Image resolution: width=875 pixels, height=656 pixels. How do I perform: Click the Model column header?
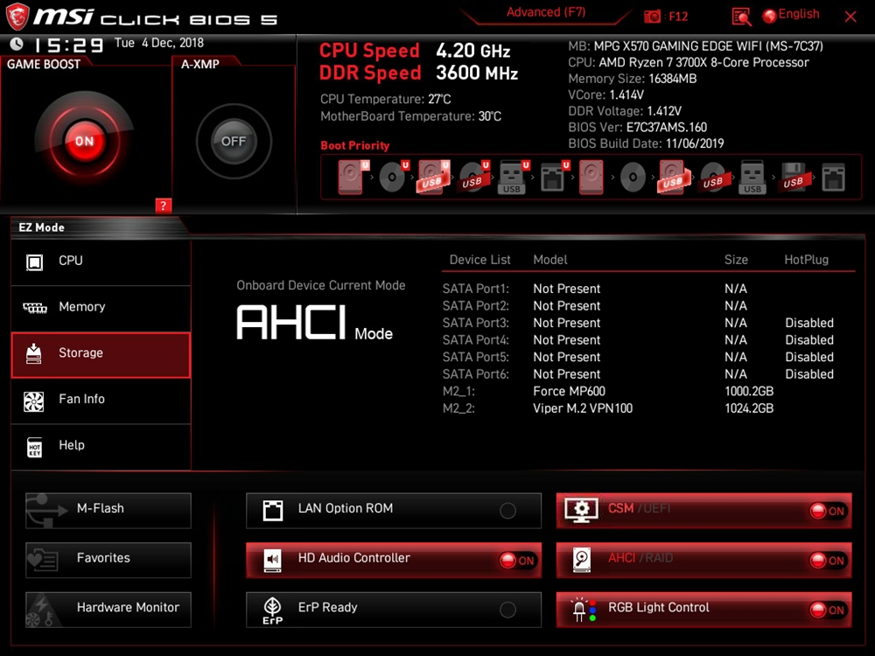pyautogui.click(x=550, y=260)
